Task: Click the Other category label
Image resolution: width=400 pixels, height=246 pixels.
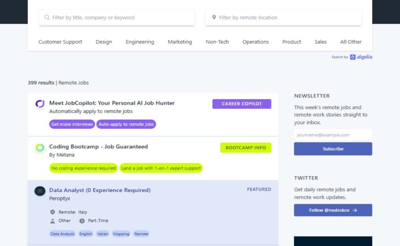Action: coord(64,221)
